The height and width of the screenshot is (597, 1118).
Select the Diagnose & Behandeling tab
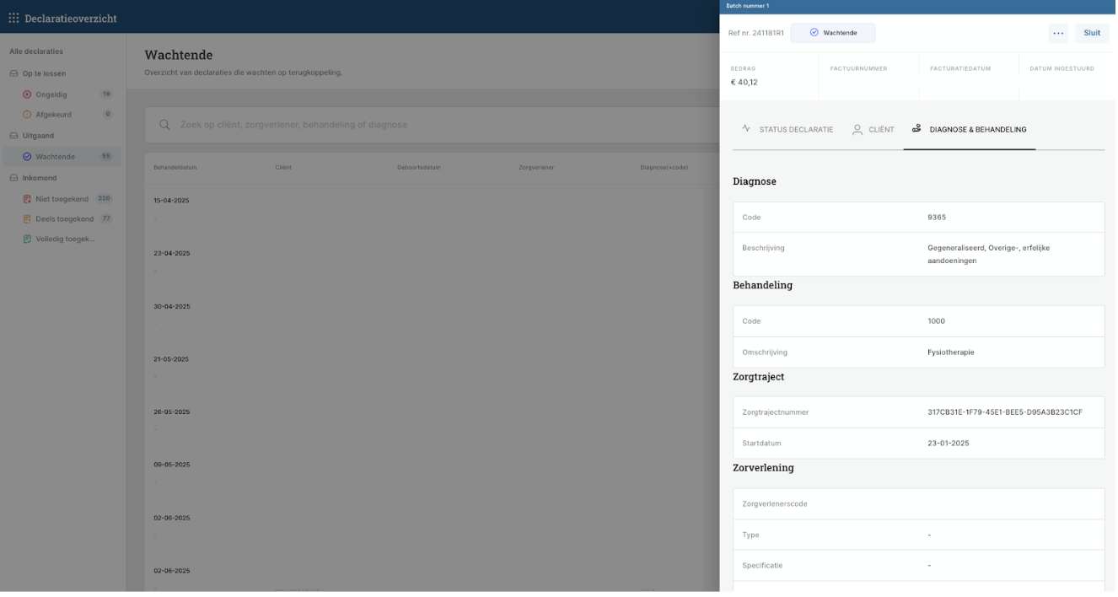pyautogui.click(x=969, y=130)
